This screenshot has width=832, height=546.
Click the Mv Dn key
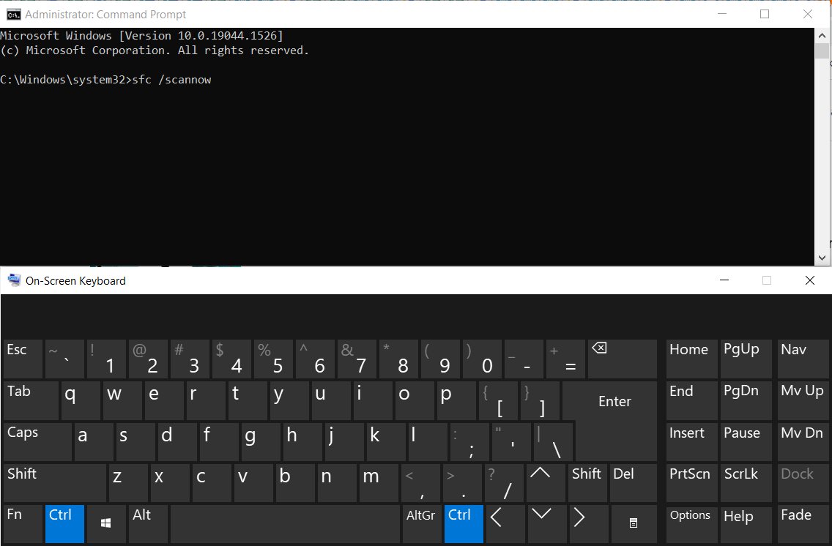point(803,441)
